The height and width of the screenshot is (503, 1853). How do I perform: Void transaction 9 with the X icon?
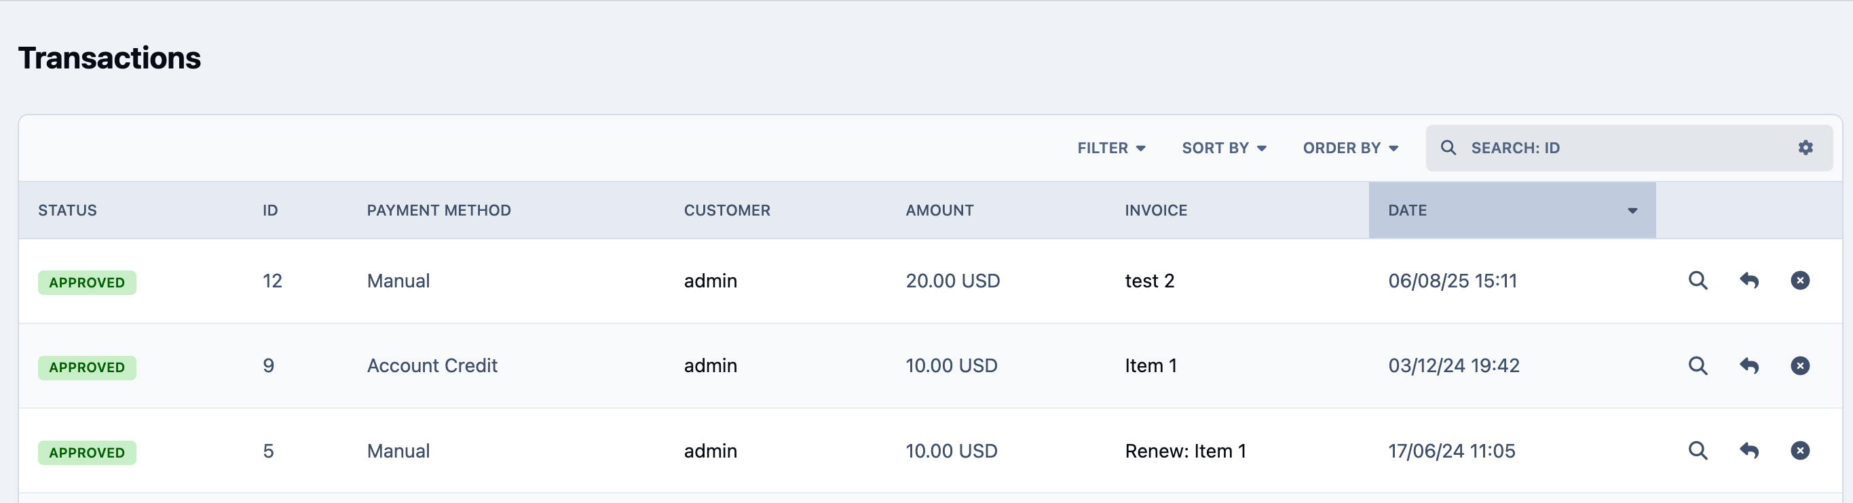pos(1800,365)
